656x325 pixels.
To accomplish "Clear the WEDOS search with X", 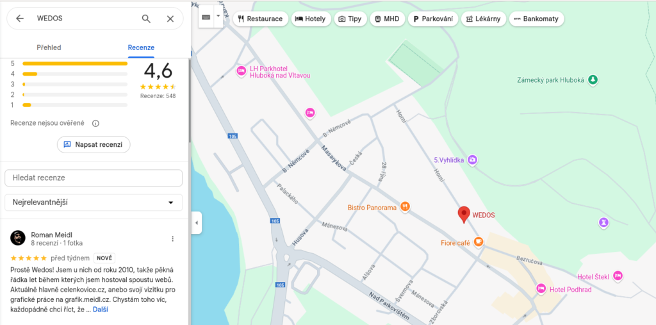I will pos(170,19).
